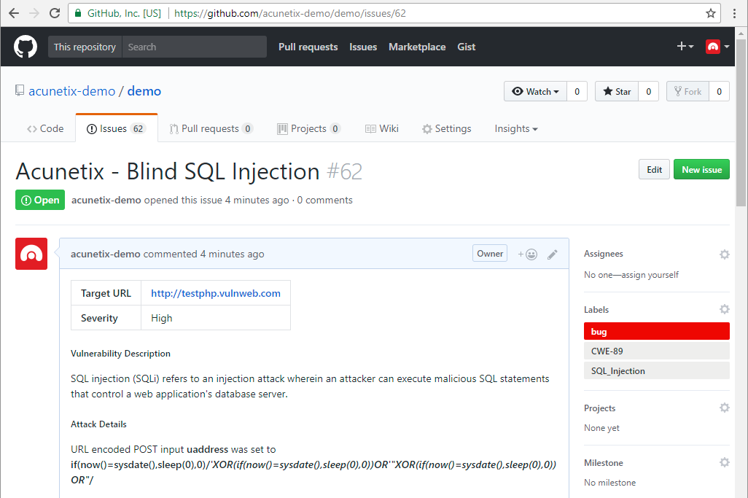
Task: Open the Watch dropdown
Action: [535, 92]
